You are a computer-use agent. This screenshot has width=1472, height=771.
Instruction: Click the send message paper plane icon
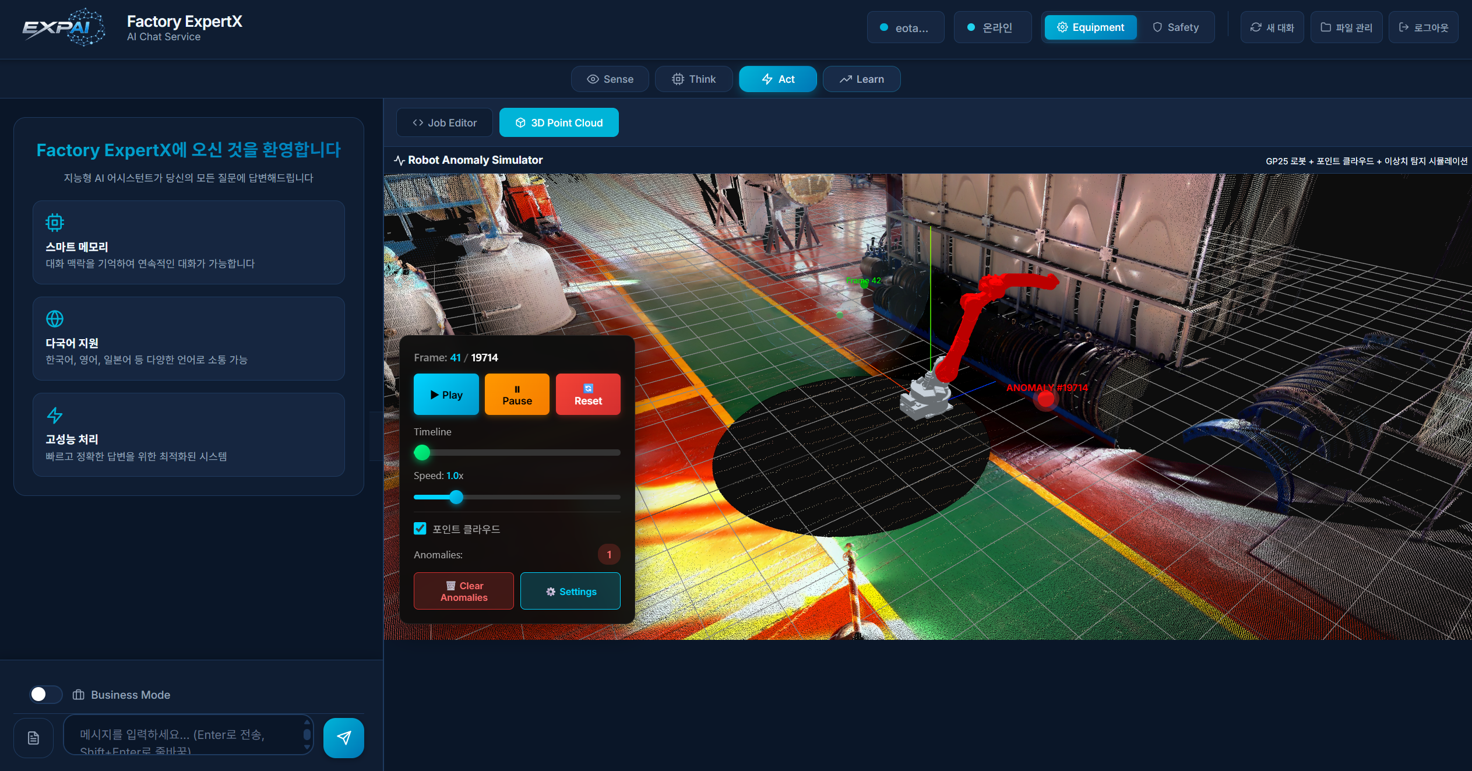[344, 738]
